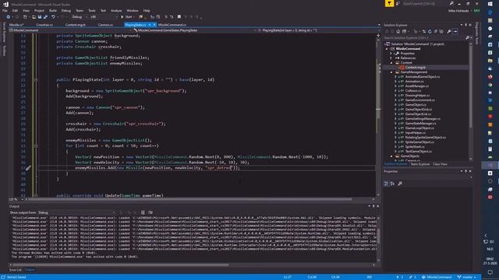Click the Output panel horizontal scrollbar
The width and height of the screenshot is (499, 280).
tap(119, 264)
